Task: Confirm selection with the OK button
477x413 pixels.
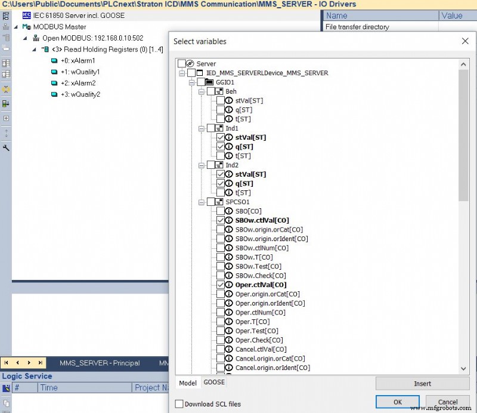Action: click(397, 402)
